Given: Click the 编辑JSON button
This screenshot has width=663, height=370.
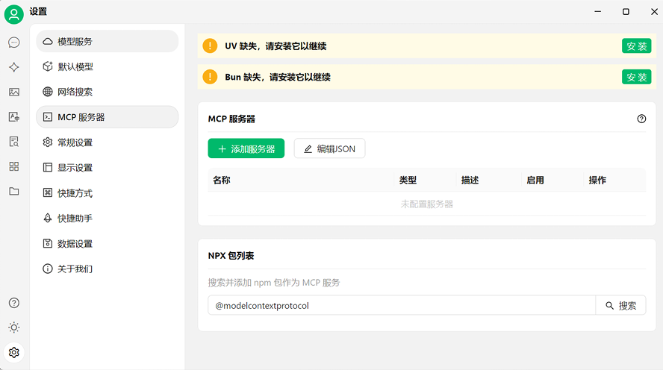Looking at the screenshot, I should 330,148.
